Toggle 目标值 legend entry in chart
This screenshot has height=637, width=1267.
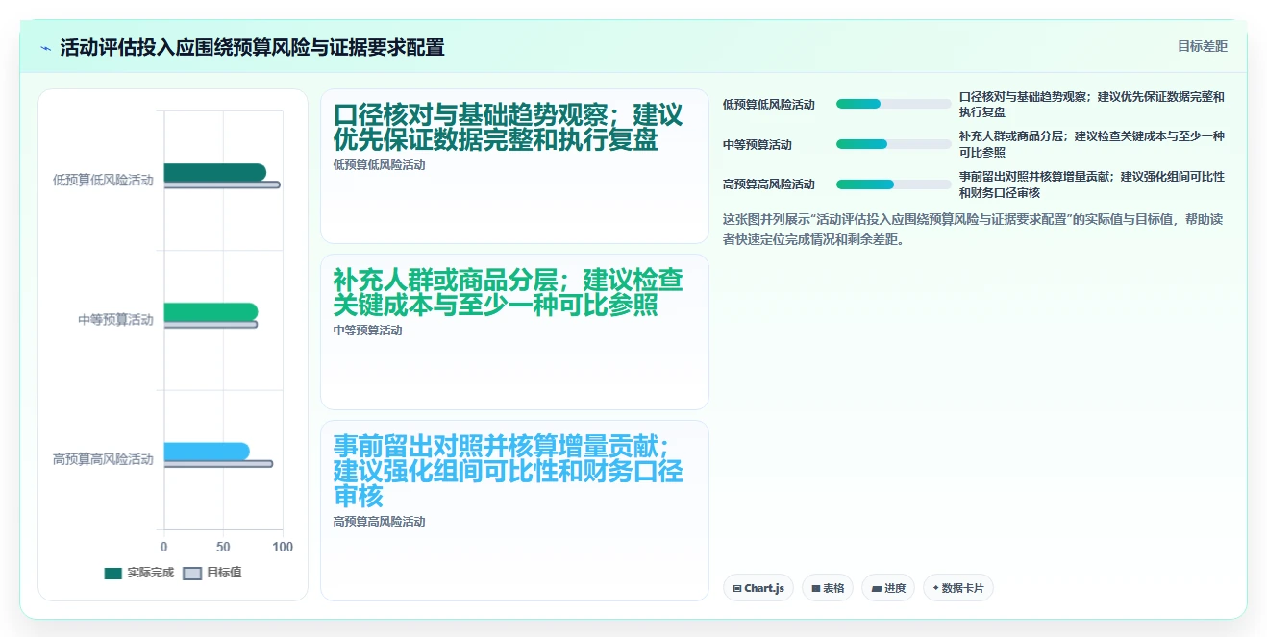point(211,573)
